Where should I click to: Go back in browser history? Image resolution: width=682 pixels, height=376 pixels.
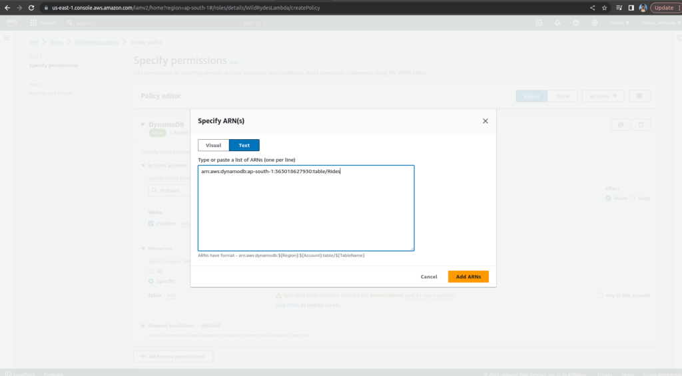(7, 8)
